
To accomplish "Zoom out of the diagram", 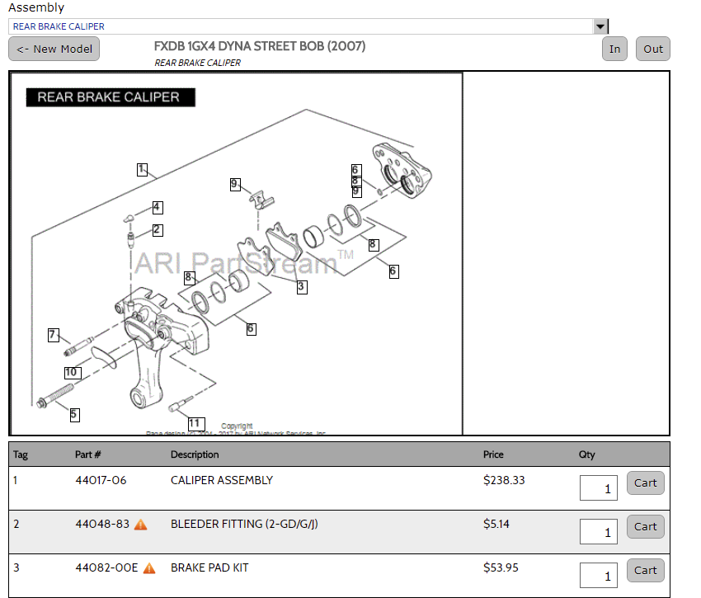I will 653,49.
